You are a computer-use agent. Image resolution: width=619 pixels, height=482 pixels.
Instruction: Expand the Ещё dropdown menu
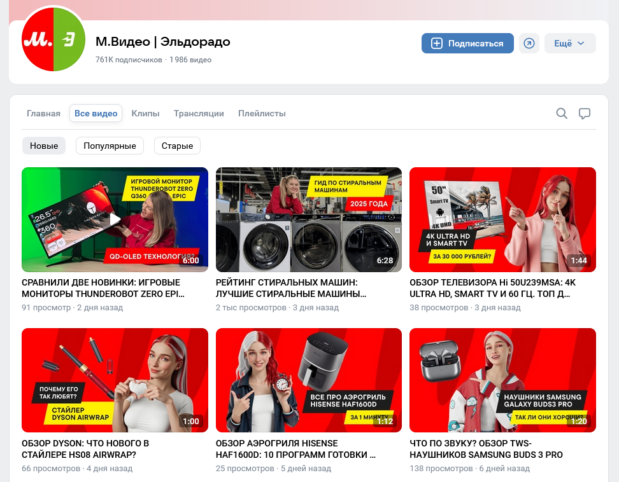[x=570, y=43]
